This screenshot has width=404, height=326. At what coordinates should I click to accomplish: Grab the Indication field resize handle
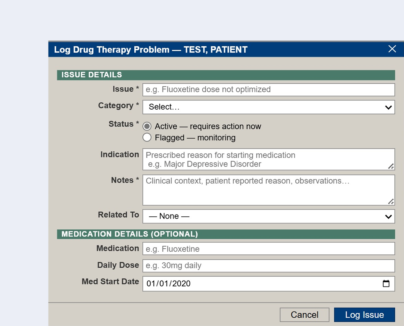tap(391, 166)
